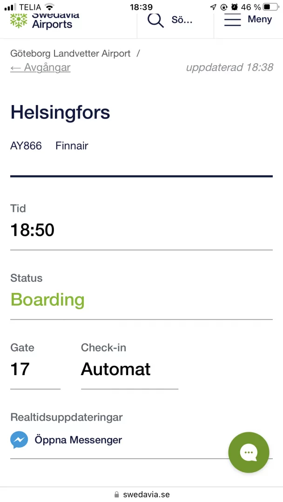This screenshot has width=283, height=502.
Task: Open the green chat bubble button
Action: coord(249,452)
